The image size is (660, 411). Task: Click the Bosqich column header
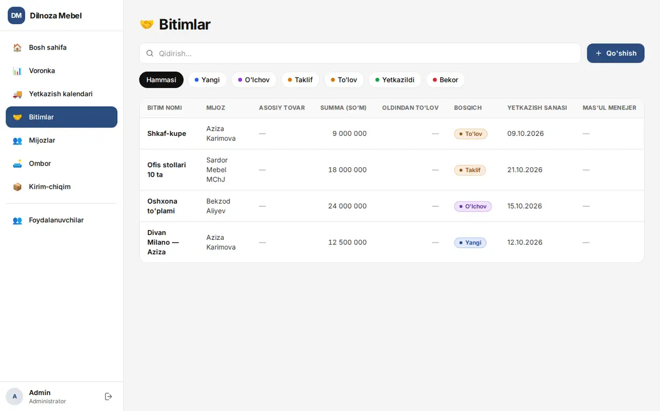click(468, 108)
